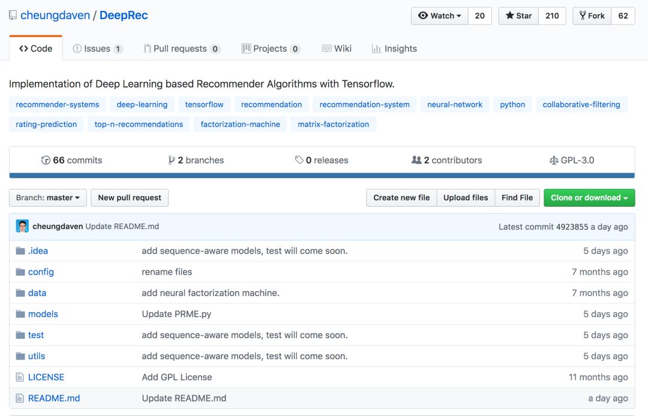
Task: Click the folder icon next to models
Action: 20,314
